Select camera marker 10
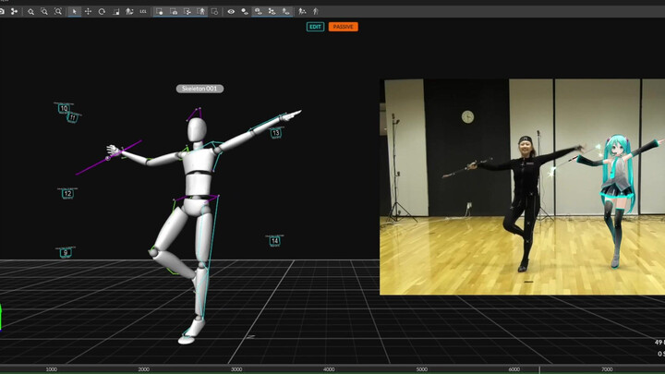The width and height of the screenshot is (665, 374). 64,108
